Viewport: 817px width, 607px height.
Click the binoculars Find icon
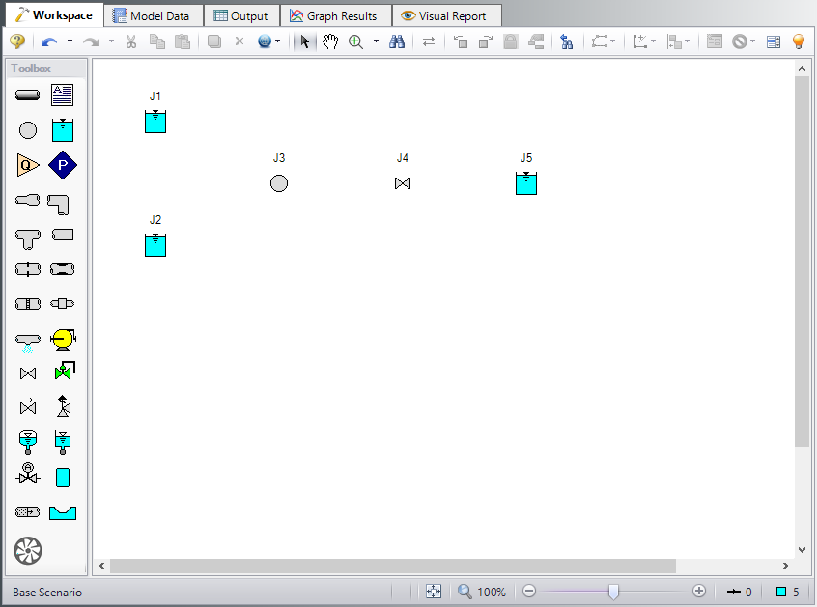[396, 41]
